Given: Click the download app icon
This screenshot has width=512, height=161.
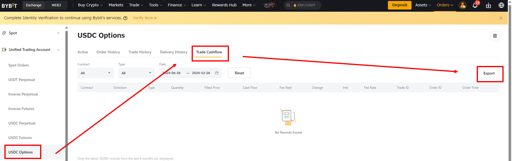Looking at the screenshot, I should (488, 5).
